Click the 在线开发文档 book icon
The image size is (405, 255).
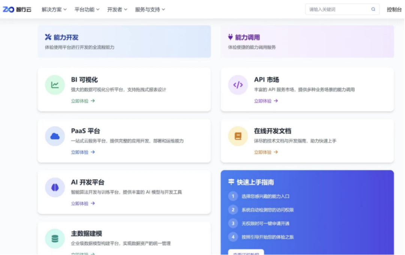coord(238,136)
